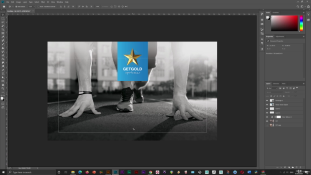Open the Window menu
This screenshot has width=311, height=175.
click(60, 2)
